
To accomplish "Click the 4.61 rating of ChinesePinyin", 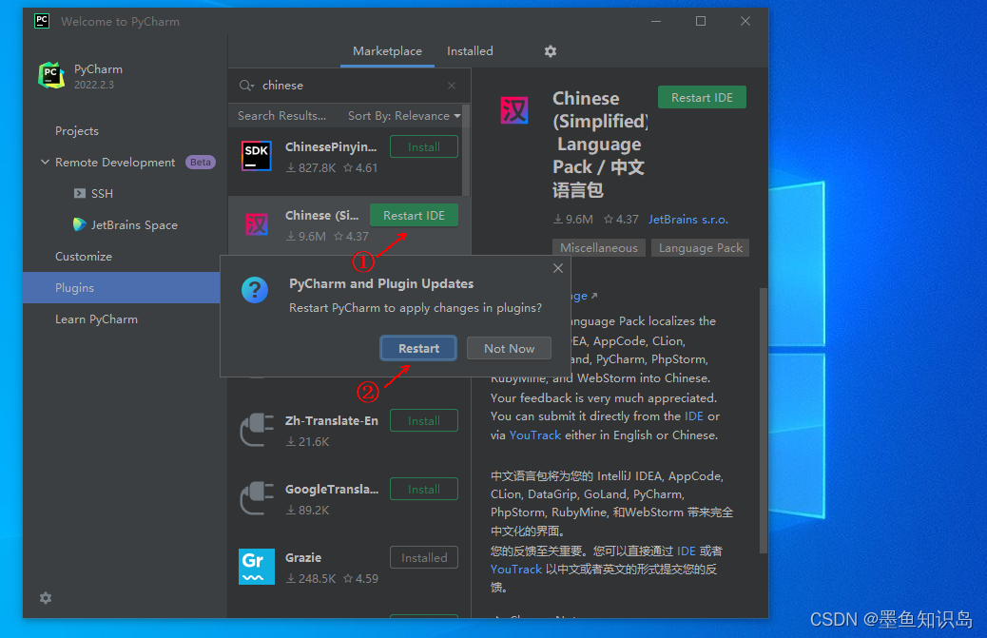I will (360, 168).
